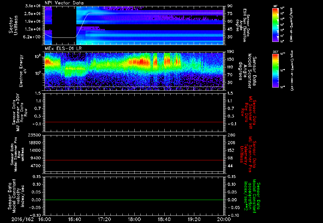Click the 'ergs/(cm**2-sr-sec-eV)' units label

point(292,71)
